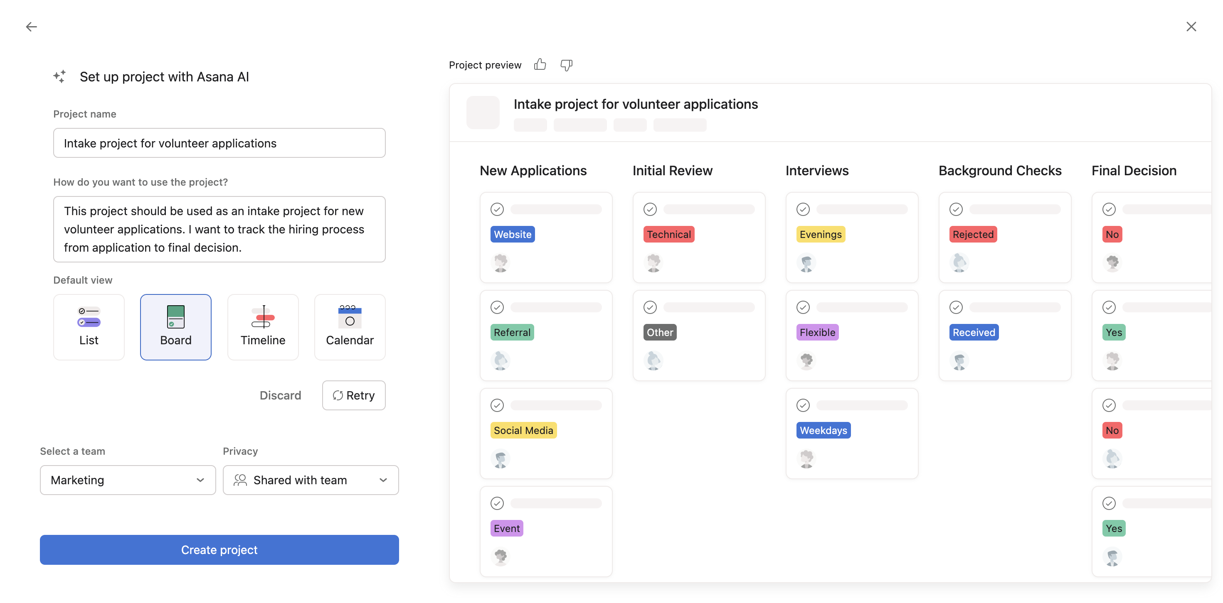The height and width of the screenshot is (603, 1223).
Task: Click the project icon placeholder in preview
Action: click(x=483, y=113)
